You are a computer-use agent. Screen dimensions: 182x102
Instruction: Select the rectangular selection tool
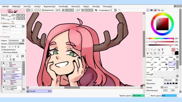[x=148, y=50]
